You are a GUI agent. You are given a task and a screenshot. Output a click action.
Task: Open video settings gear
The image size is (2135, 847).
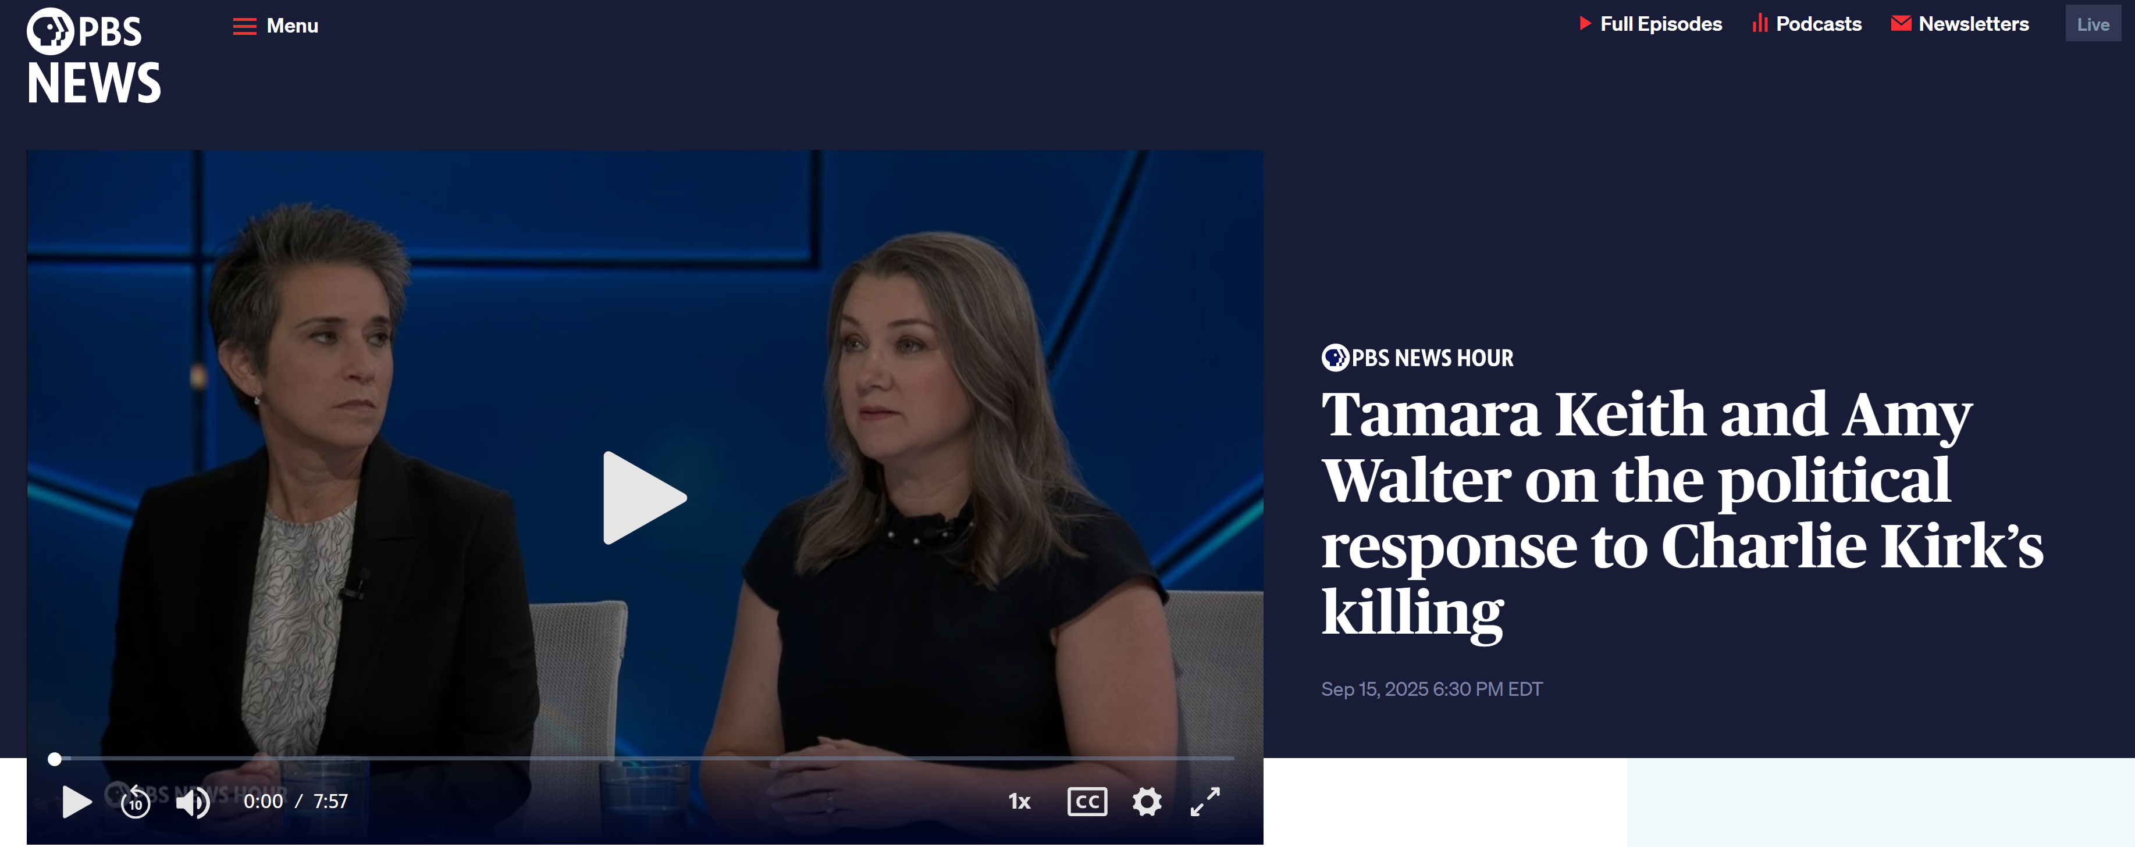pyautogui.click(x=1146, y=802)
